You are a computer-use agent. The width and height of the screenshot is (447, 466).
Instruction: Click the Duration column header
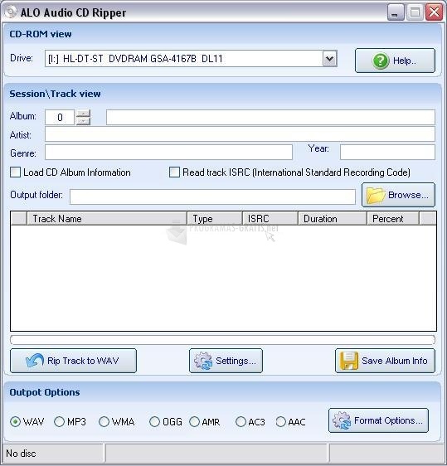pos(332,218)
